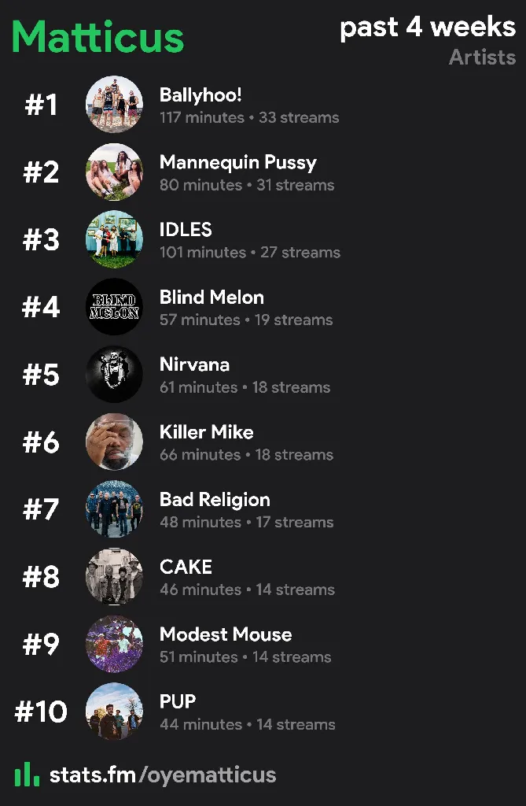Select Mannequin Pussy artist photo
Viewport: 526px width, 806px height.
click(x=114, y=172)
